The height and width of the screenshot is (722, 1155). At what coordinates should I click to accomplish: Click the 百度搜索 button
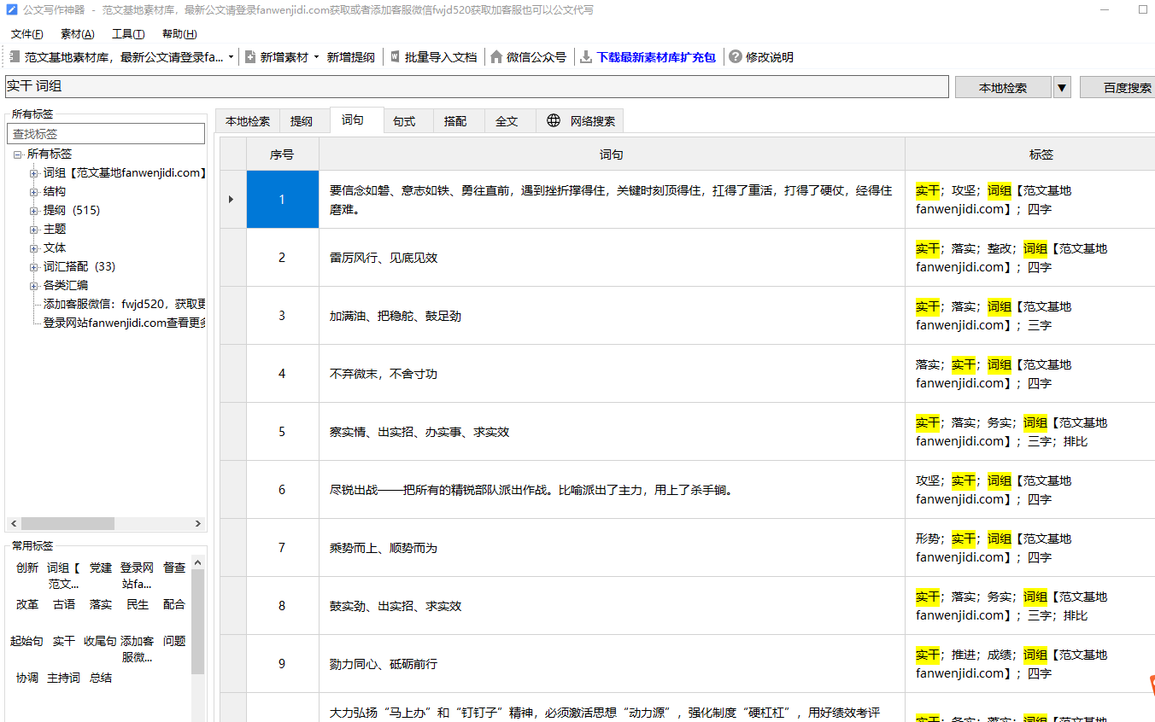1118,87
